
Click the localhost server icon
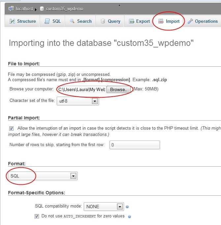[11, 9]
